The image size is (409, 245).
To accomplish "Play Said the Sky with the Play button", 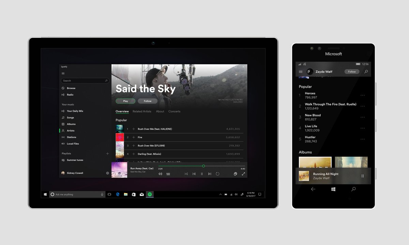I will (x=125, y=101).
